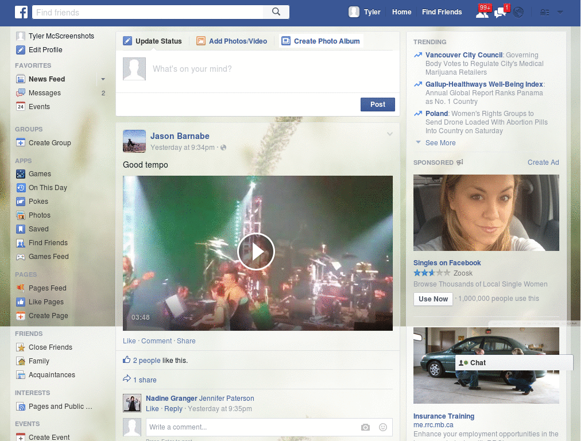This screenshot has height=441, width=588.
Task: Open Nadine Granger profile link
Action: pos(171,399)
